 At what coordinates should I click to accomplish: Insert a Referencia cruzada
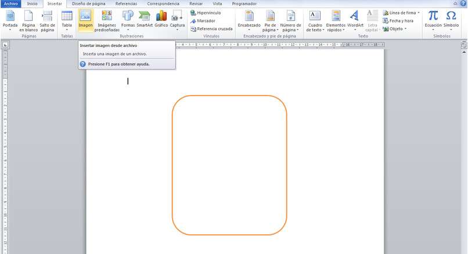tap(211, 29)
